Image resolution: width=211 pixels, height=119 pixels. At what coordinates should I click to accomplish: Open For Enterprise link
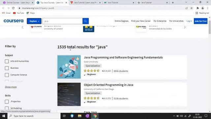coord(160,21)
